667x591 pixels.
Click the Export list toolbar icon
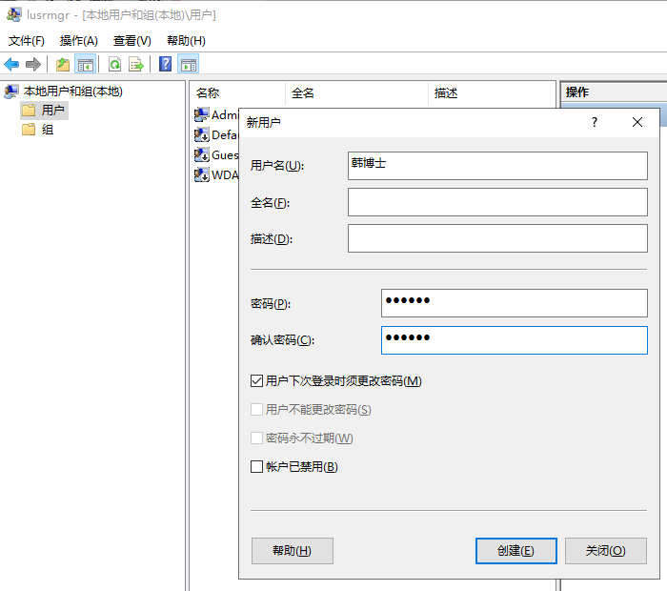click(x=136, y=65)
